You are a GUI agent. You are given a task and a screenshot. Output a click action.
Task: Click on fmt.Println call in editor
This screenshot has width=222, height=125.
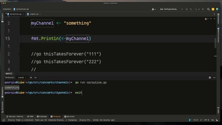(45, 39)
